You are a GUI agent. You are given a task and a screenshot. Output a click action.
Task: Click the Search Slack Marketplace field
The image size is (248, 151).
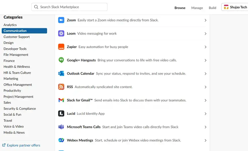click(x=69, y=7)
